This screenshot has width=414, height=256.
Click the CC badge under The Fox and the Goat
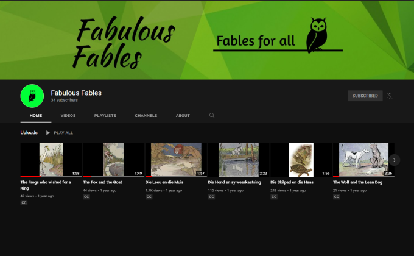[x=86, y=197]
